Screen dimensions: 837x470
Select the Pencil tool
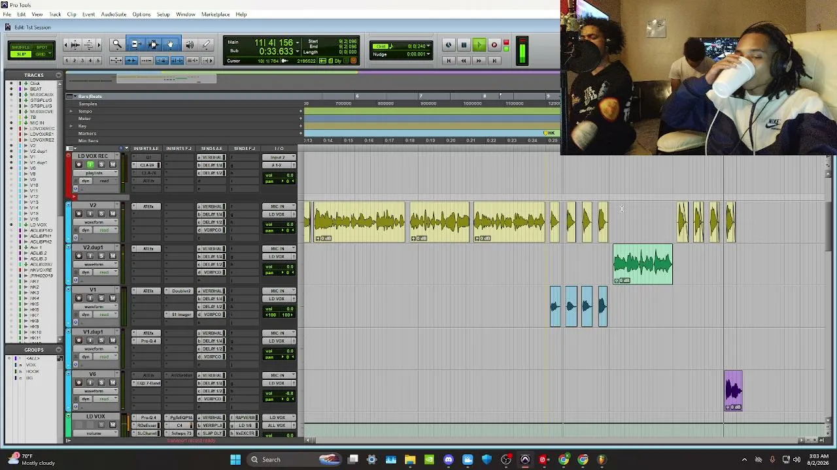coord(207,44)
